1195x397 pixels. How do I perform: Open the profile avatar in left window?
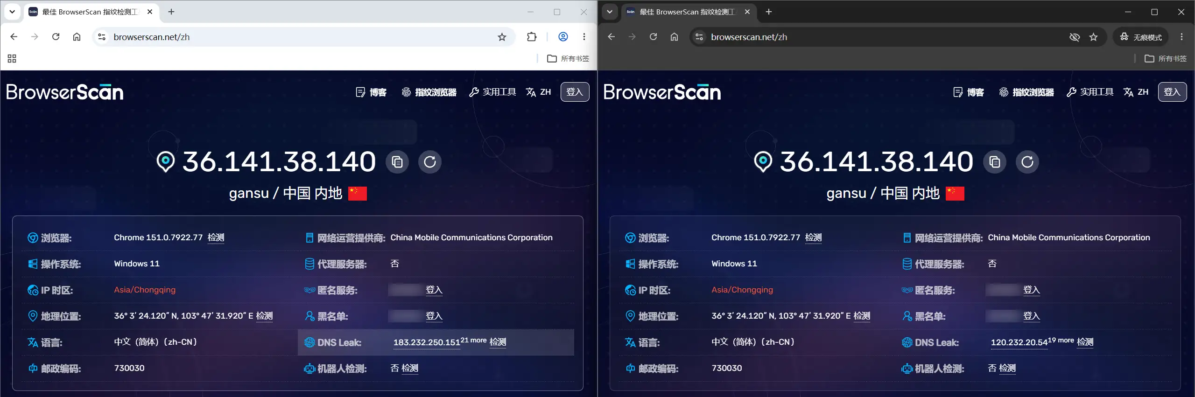click(x=563, y=37)
